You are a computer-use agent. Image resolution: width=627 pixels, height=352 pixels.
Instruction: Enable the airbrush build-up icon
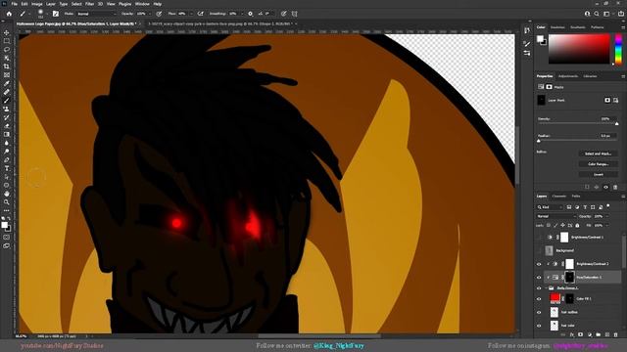(x=200, y=14)
